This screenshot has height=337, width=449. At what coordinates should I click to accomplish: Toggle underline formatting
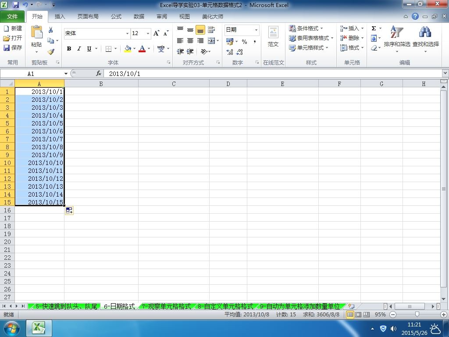89,49
